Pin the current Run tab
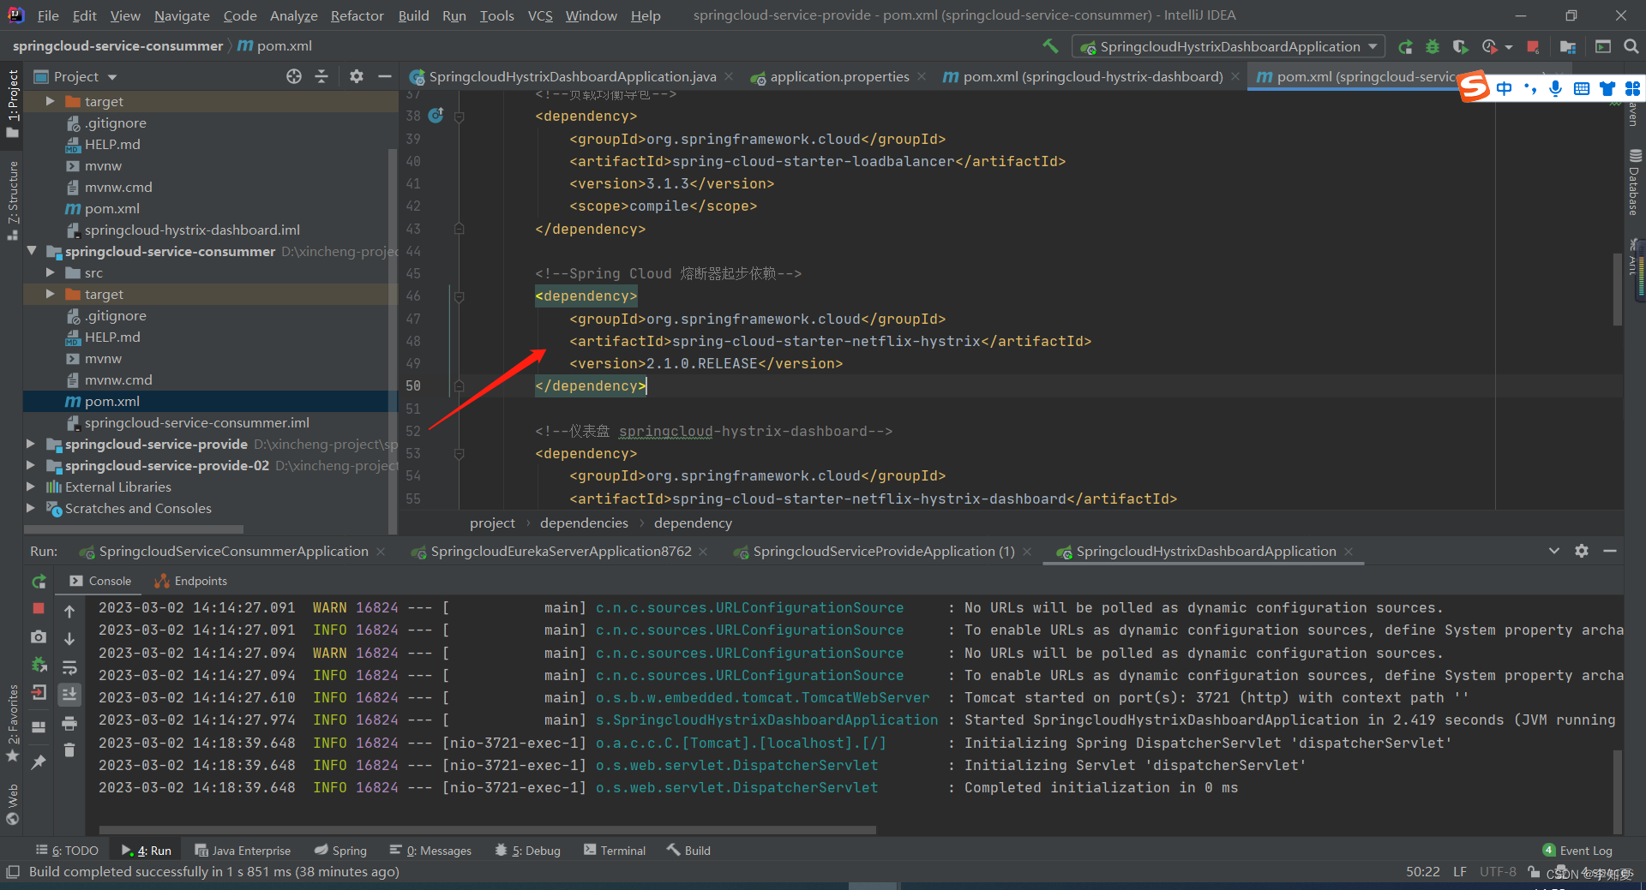 pyautogui.click(x=39, y=762)
